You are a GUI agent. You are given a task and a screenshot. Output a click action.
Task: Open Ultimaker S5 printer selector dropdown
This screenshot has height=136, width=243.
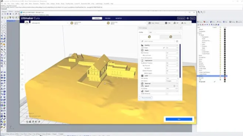point(49,23)
